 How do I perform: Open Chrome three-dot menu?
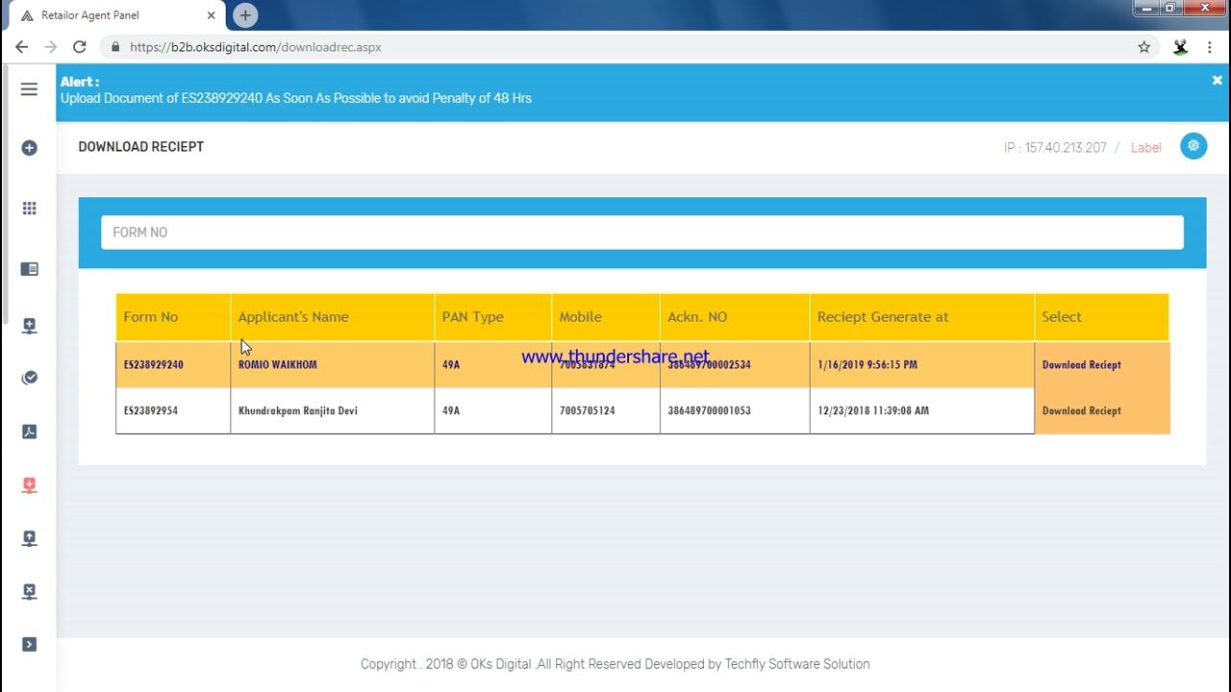tap(1210, 47)
